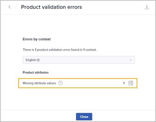Screen dimensions: 156x122
Task: Open help for Missing attribute values
Action: click(x=60, y=83)
